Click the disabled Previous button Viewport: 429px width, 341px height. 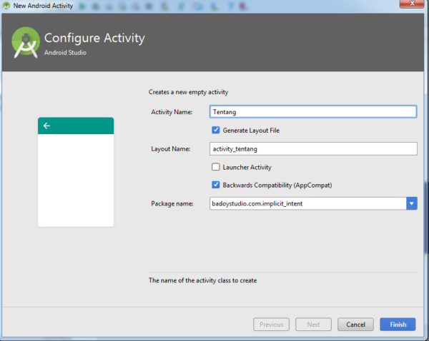271,325
